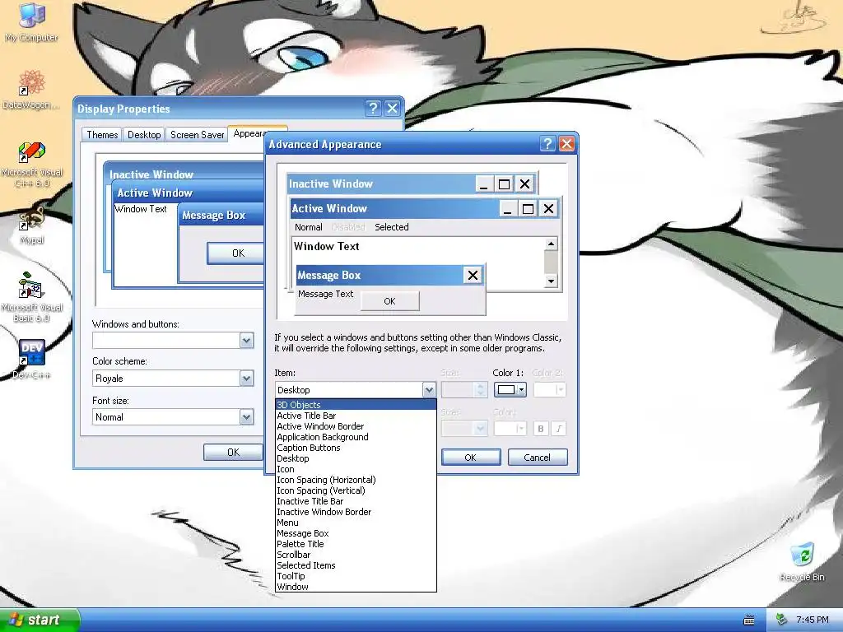843x632 pixels.
Task: Select Active Window Border in list
Action: pos(356,426)
